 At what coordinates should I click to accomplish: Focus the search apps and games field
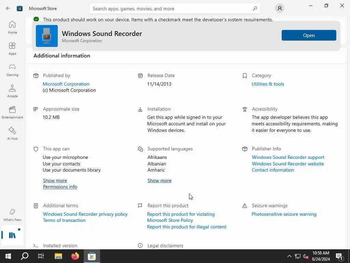point(175,9)
